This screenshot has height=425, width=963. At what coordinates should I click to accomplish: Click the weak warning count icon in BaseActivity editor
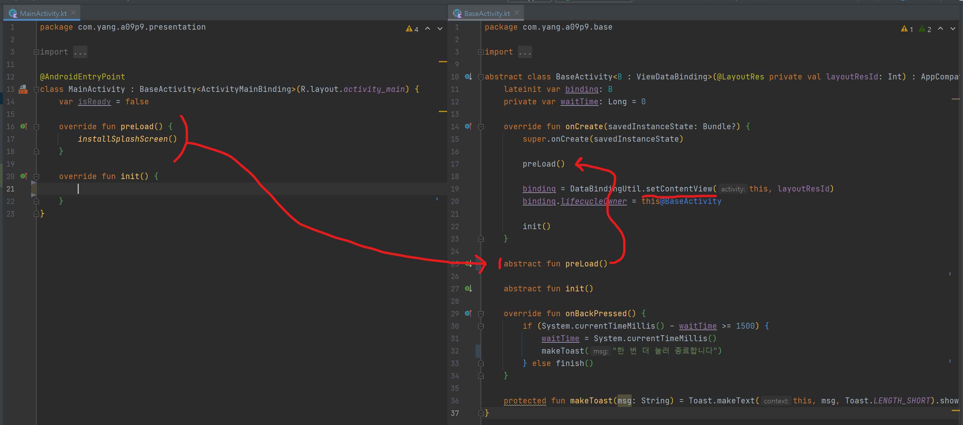click(x=922, y=29)
